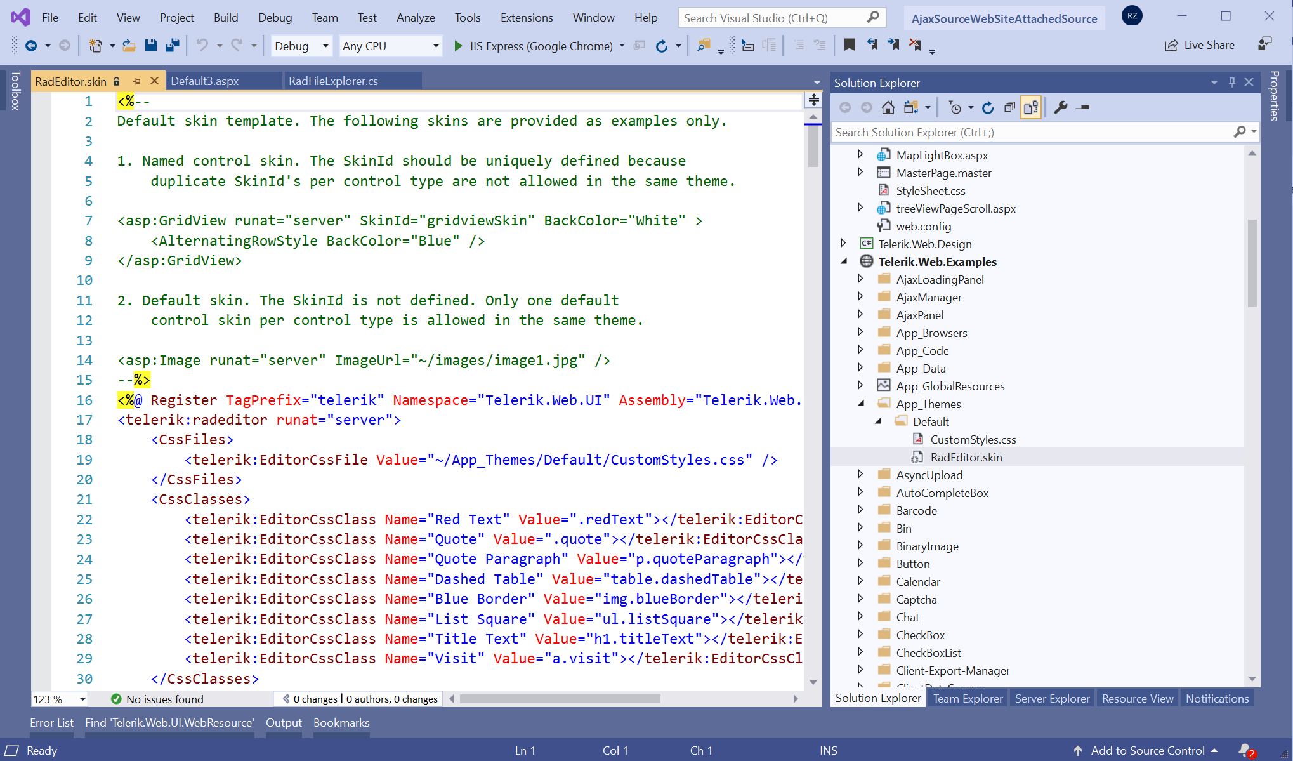Open the Output panel tab

(284, 723)
